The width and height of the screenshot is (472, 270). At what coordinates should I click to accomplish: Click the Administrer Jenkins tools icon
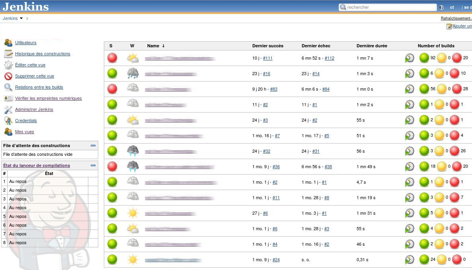tap(8, 109)
